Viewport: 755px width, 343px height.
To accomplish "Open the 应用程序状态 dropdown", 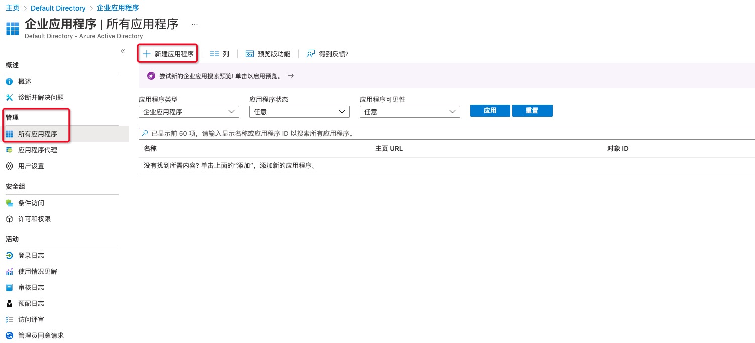I will coord(299,112).
